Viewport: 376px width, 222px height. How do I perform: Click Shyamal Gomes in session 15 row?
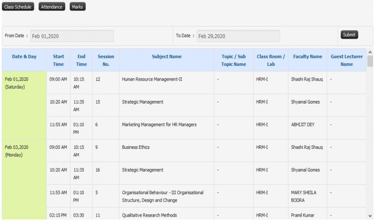click(305, 102)
